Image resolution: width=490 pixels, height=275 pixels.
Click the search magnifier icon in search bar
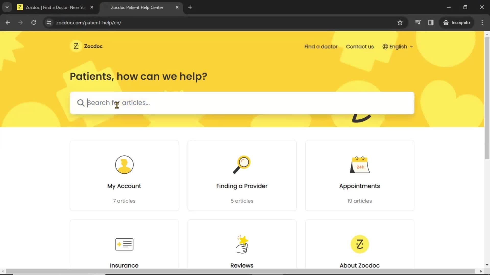coord(81,103)
